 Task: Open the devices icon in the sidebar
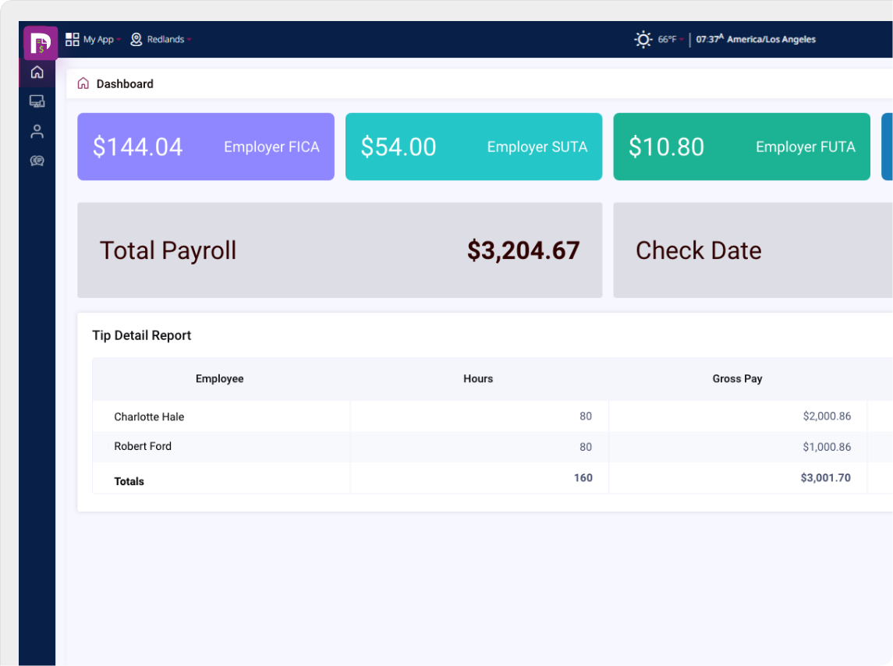tap(37, 101)
